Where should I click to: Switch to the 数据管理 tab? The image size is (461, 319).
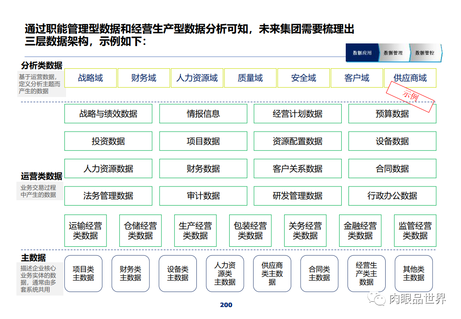393,53
